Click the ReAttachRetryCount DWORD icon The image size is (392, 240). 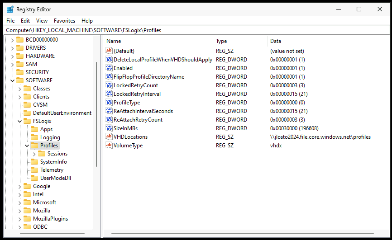(x=109, y=119)
